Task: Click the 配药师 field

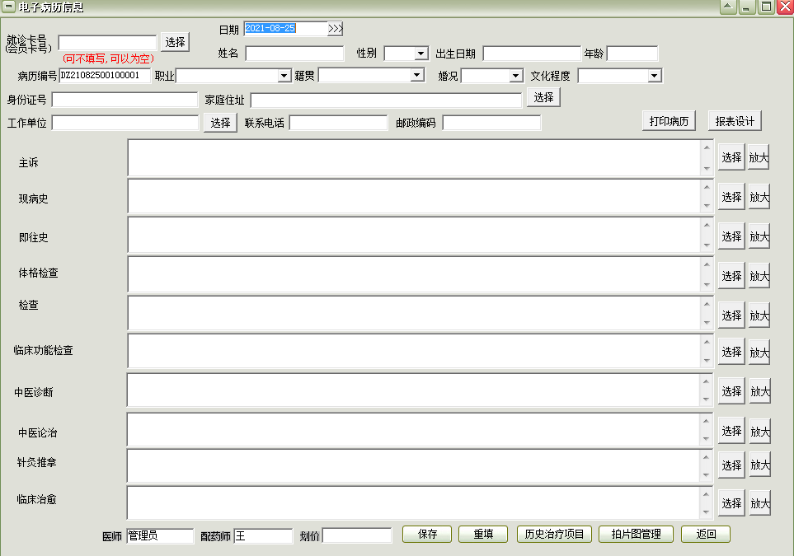Action: (x=263, y=535)
